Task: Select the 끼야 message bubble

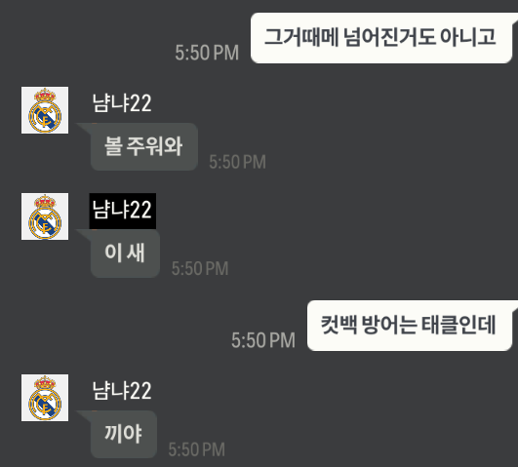Action: tap(124, 434)
